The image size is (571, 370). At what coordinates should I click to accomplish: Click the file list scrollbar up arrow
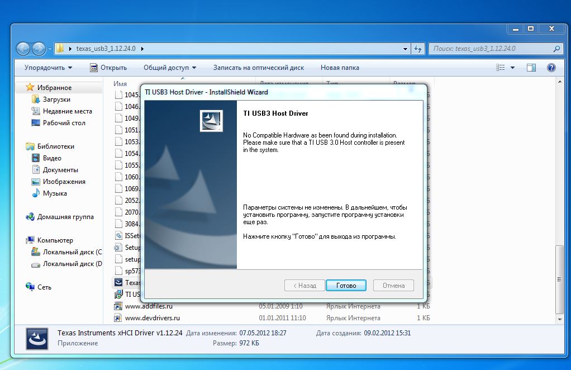point(560,81)
